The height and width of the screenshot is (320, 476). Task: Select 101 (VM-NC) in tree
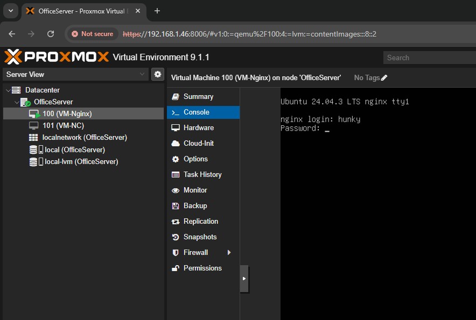tap(63, 125)
